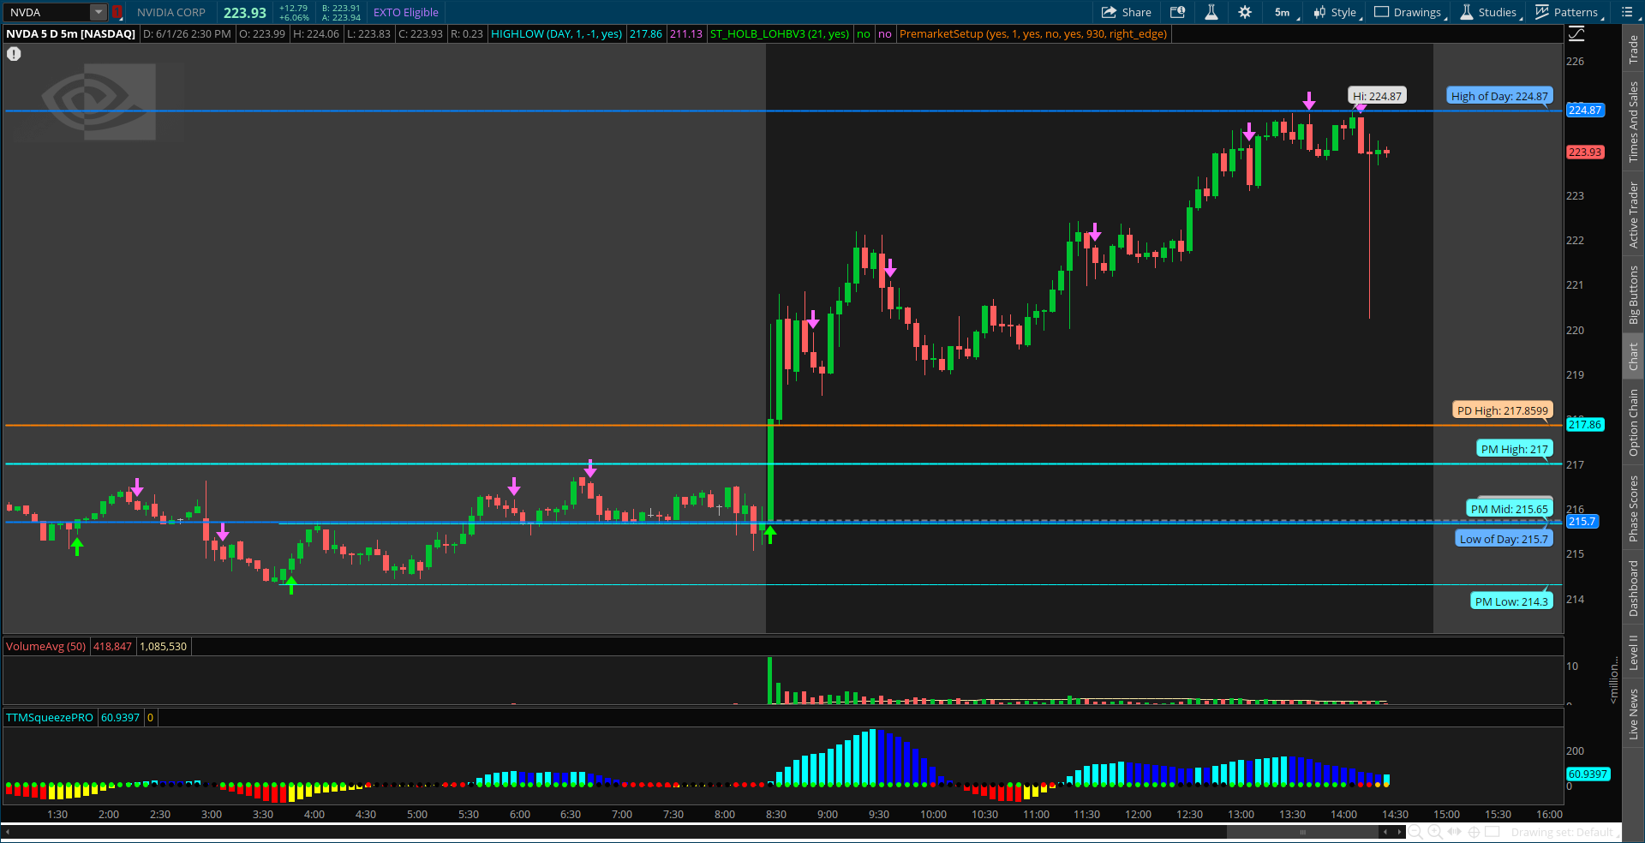Viewport: 1645px width, 843px height.
Task: Open the Trade side tab
Action: [1634, 49]
